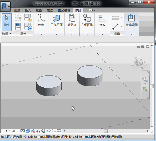Toggle the visual style cube in view bar
The height and width of the screenshot is (141, 156).
[x=28, y=131]
